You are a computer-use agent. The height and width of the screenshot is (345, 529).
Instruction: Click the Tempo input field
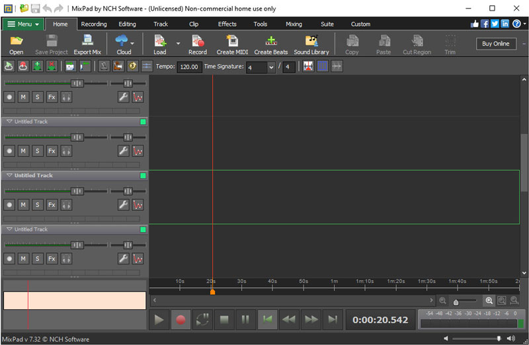coord(190,67)
